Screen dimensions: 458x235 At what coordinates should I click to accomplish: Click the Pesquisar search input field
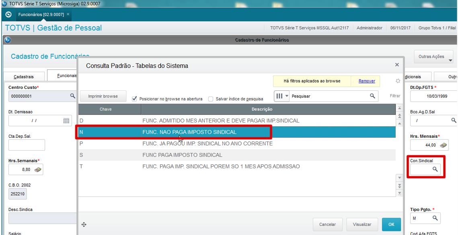pyautogui.click(x=329, y=96)
